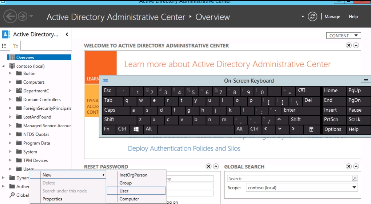Select User from the New submenu
371x204 pixels.
pyautogui.click(x=136, y=191)
